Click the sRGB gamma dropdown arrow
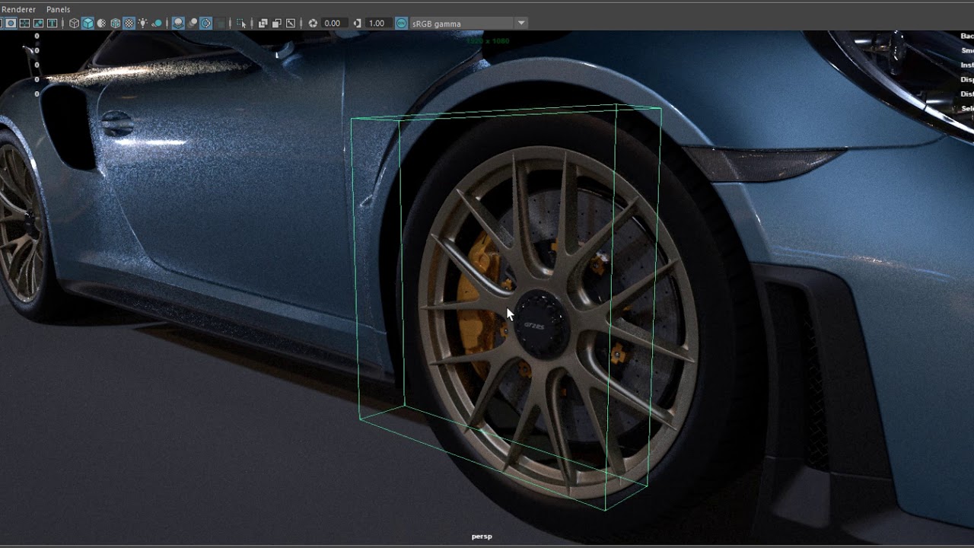The width and height of the screenshot is (974, 548). pos(521,24)
